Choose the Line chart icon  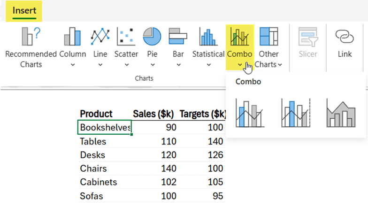click(100, 37)
